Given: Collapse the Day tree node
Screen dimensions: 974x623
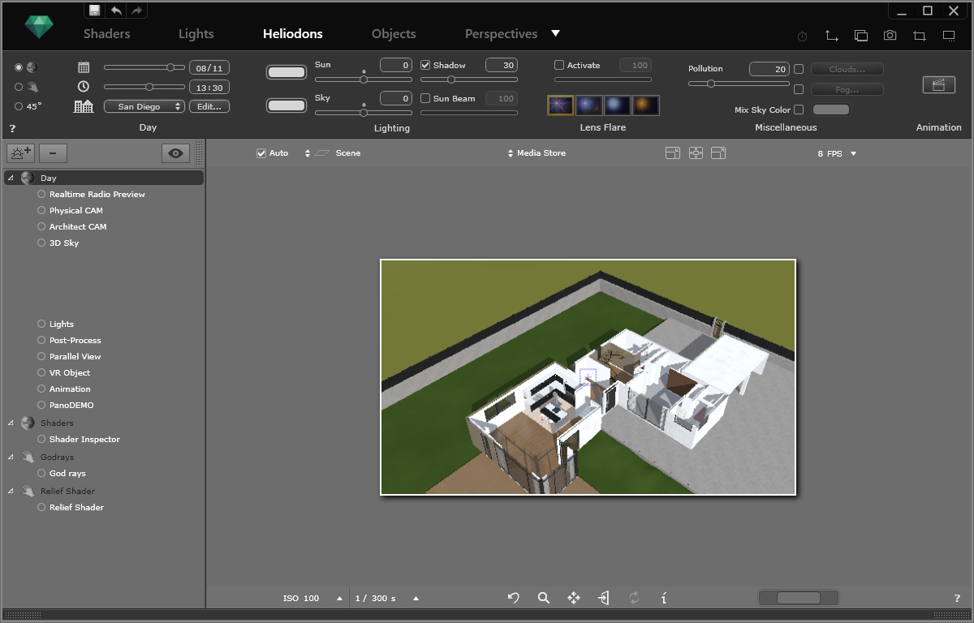Looking at the screenshot, I should [11, 178].
